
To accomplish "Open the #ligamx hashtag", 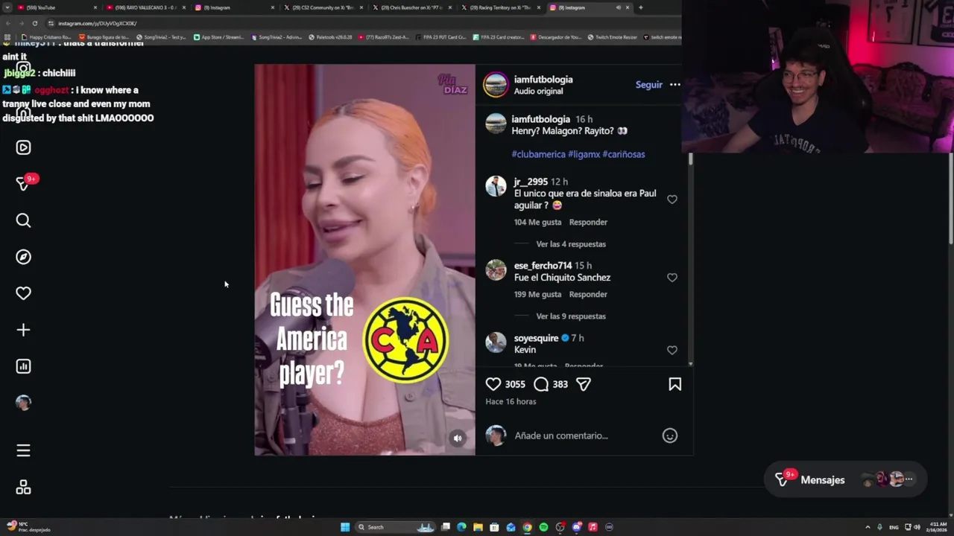I will [x=584, y=154].
